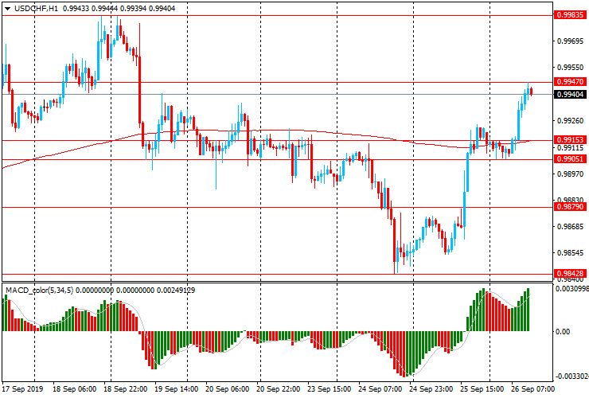The width and height of the screenshot is (589, 398).
Task: Click the 23 Sep 15:00 time label
Action: point(330,388)
